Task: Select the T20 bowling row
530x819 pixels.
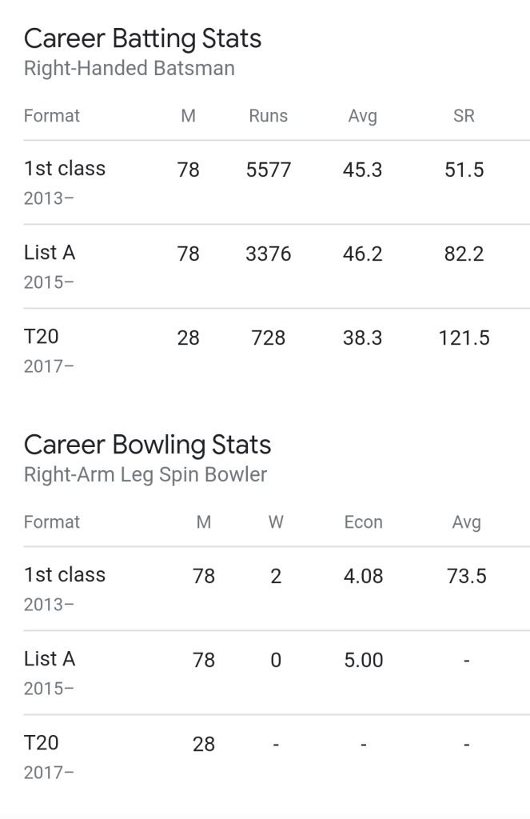Action: tap(277, 757)
